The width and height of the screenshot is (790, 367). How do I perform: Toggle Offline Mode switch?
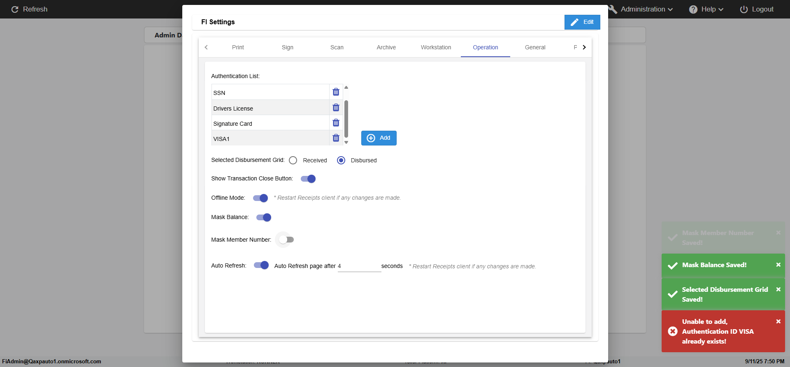coord(260,198)
